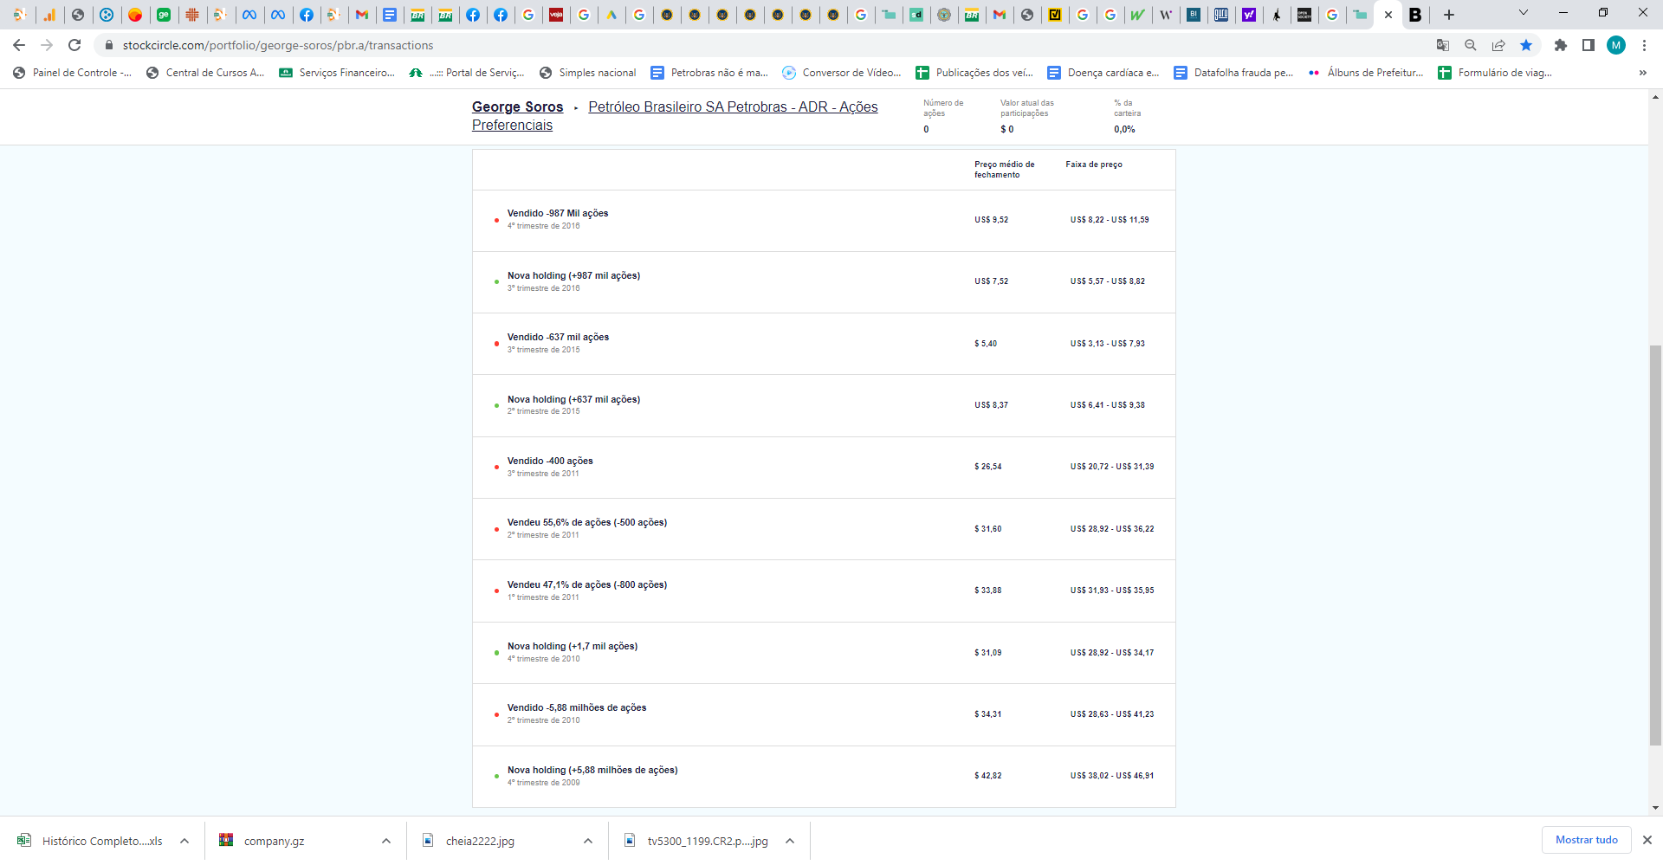Open Formulário de viag... bookmark
This screenshot has height=865, width=1663.
(1495, 73)
